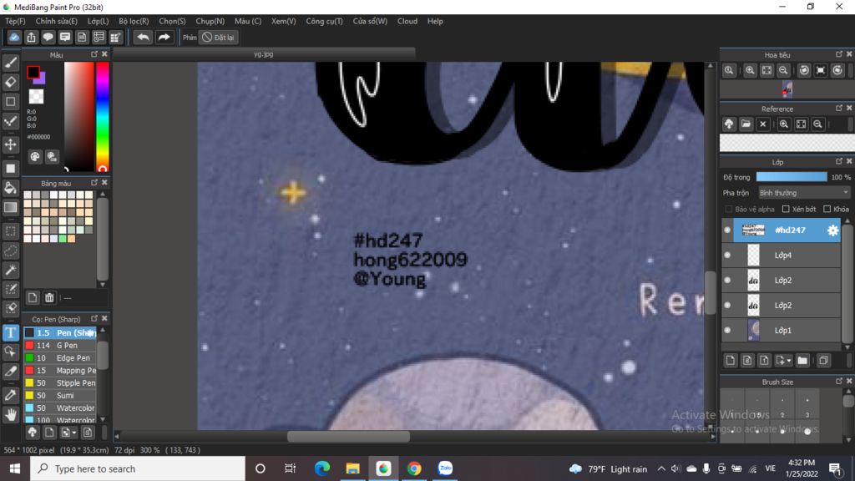Open the Bộ lọc(R) menu
855x481 pixels.
point(134,21)
